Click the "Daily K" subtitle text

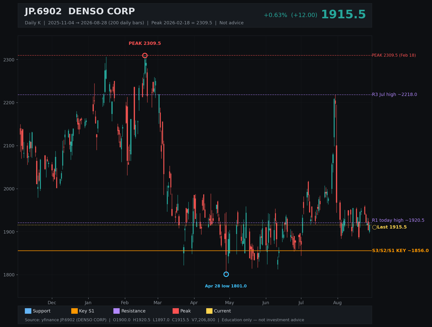click(x=33, y=23)
